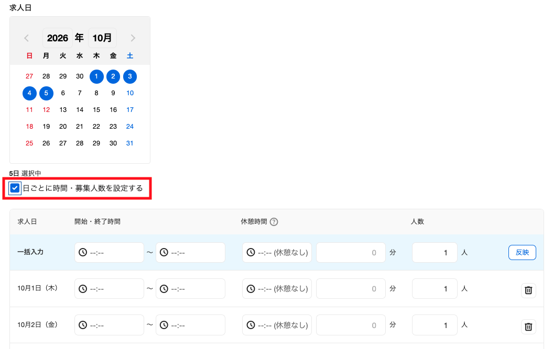Select October 6 in the calendar

point(63,93)
